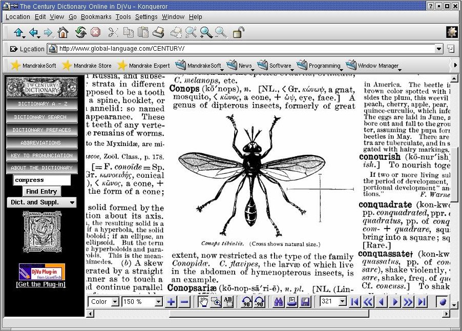462x331 pixels.
Task: Click the Find Entry button
Action: [41, 191]
